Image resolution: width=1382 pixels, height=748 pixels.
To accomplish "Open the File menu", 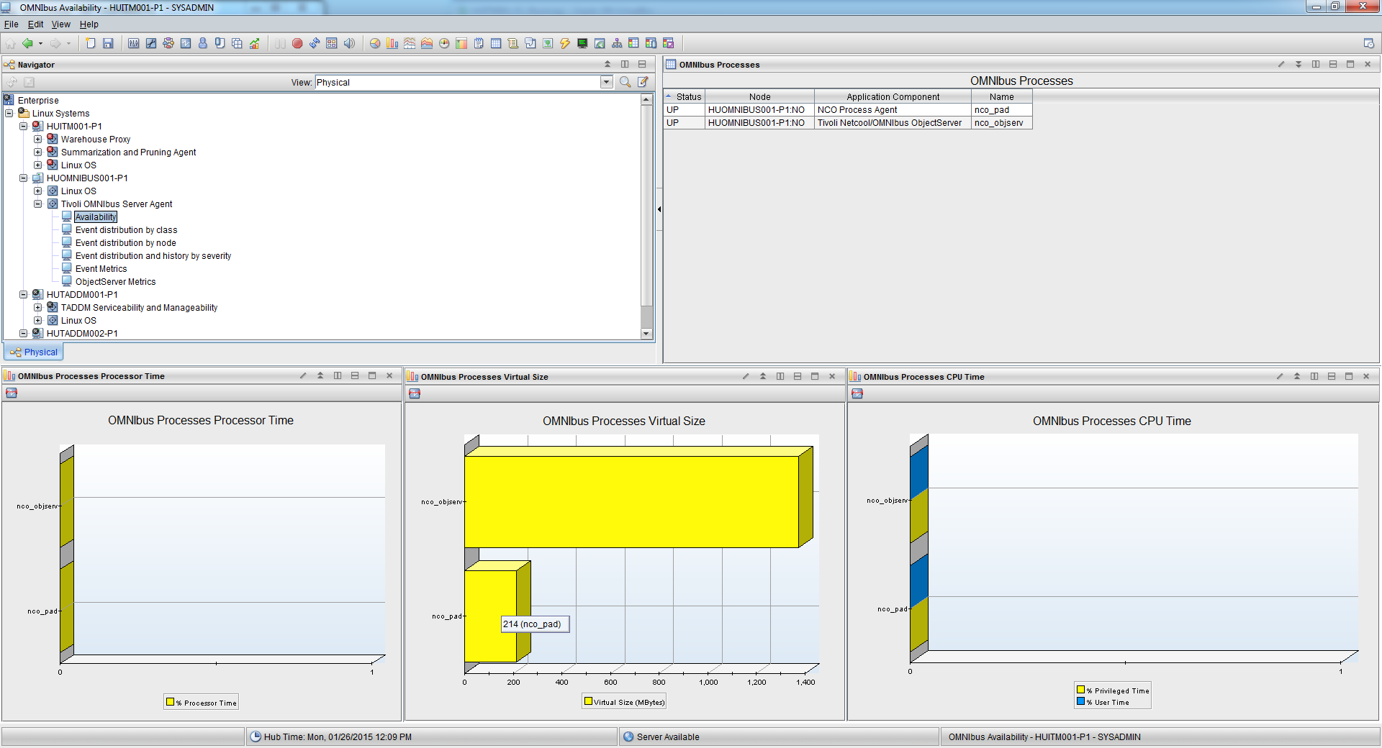I will (x=12, y=24).
